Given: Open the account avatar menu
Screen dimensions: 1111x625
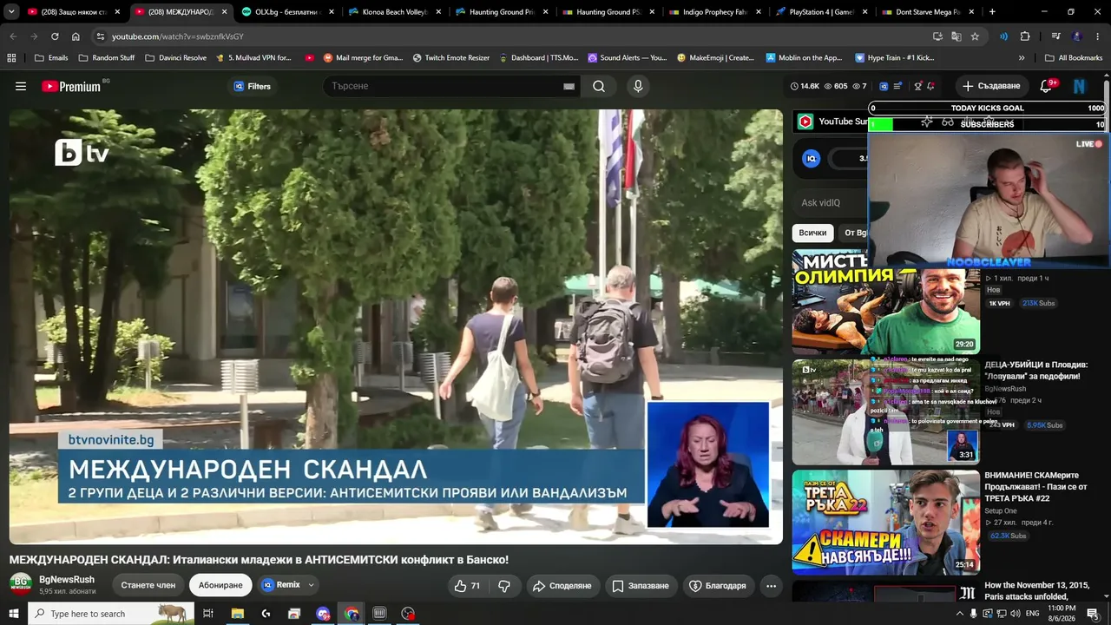Looking at the screenshot, I should coord(1080,87).
